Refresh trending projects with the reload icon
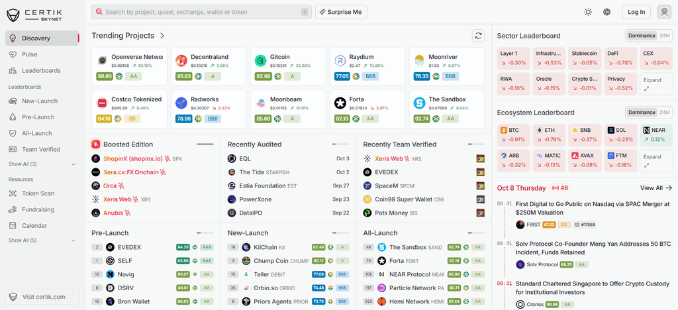 tap(478, 36)
